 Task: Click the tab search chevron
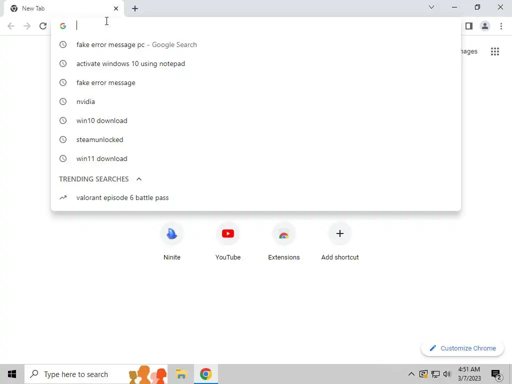(x=431, y=7)
